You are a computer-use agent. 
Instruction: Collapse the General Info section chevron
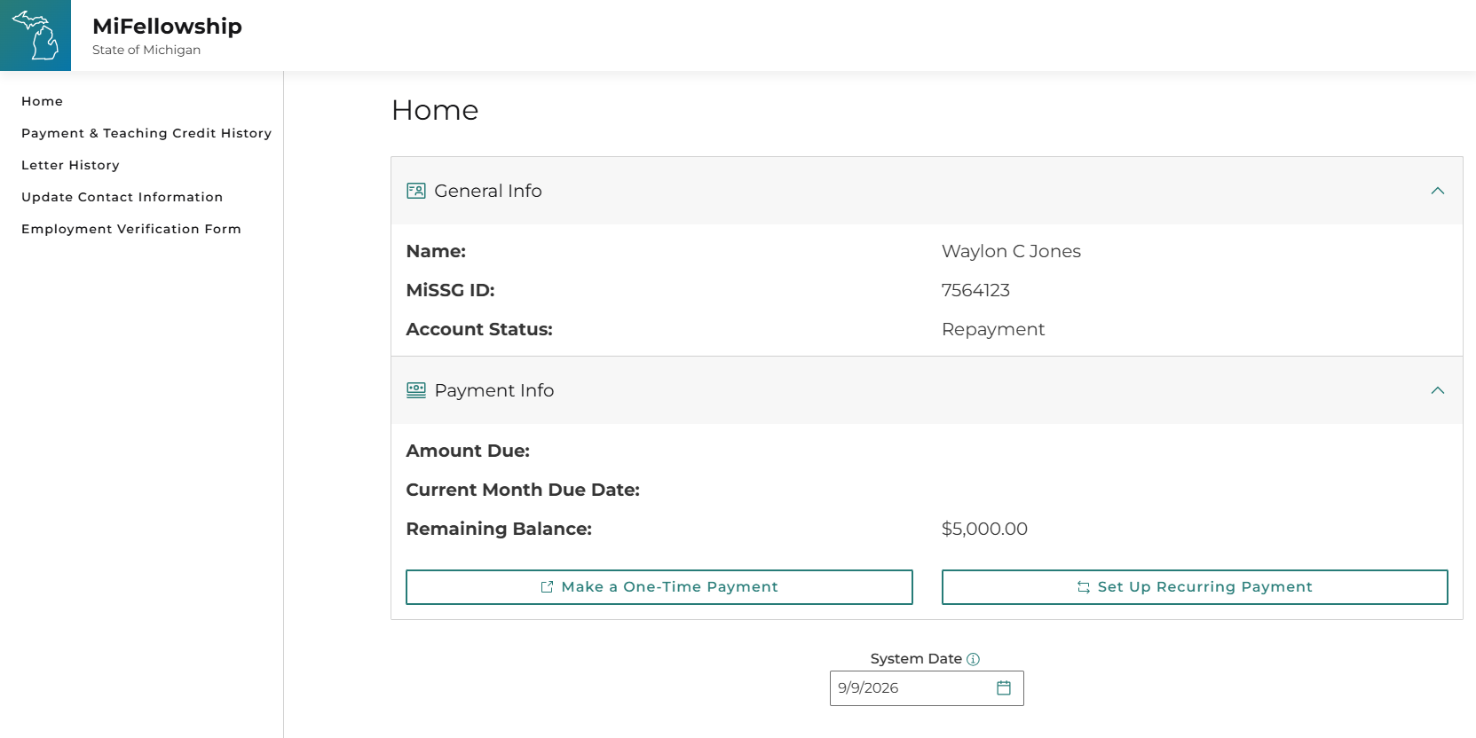(x=1438, y=191)
